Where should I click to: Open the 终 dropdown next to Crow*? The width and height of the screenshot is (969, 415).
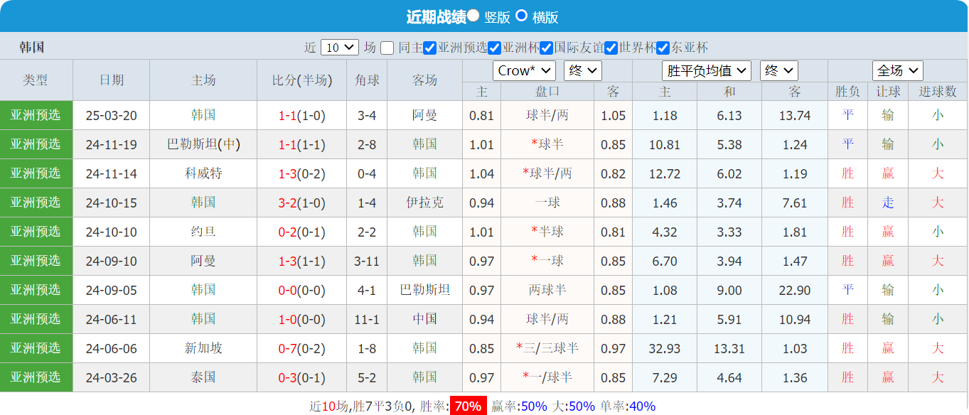click(x=582, y=70)
